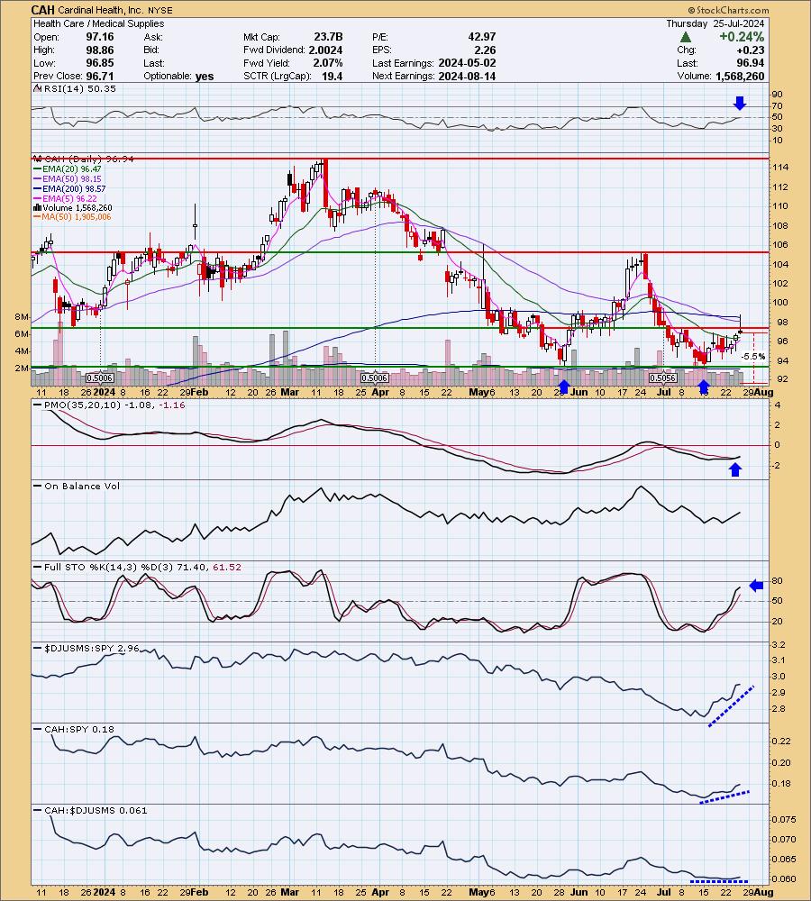The width and height of the screenshot is (811, 901).
Task: Click the Prev Close value 96.71
Action: tap(100, 77)
